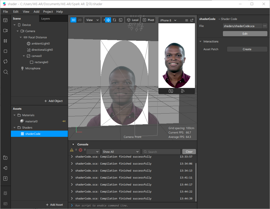Collapse the Camera tree node

[x=18, y=31]
